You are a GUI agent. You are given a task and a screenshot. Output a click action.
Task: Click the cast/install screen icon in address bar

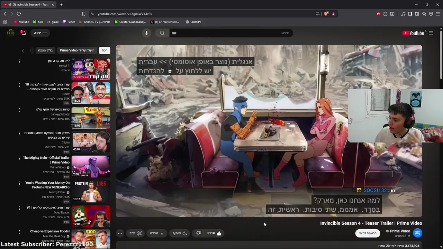pos(317,14)
